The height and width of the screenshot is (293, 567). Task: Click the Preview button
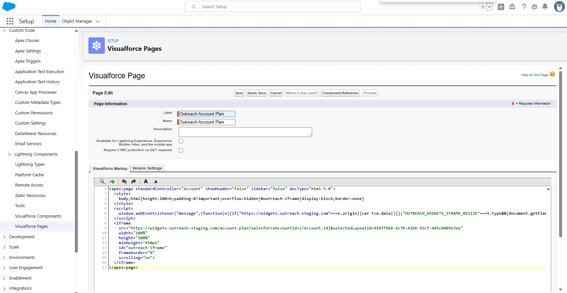pos(370,93)
